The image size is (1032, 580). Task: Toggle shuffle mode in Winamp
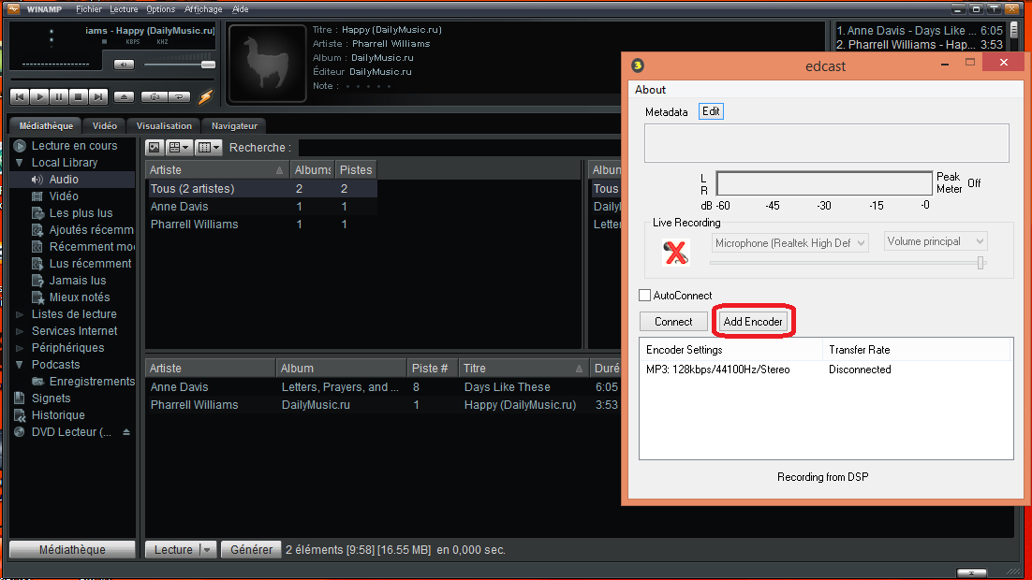click(155, 96)
